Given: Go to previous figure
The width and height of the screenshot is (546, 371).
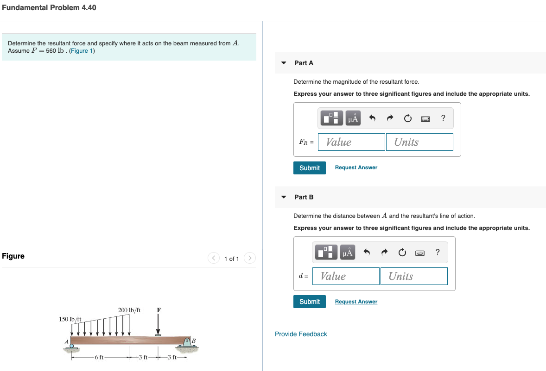Looking at the screenshot, I should 214,258.
